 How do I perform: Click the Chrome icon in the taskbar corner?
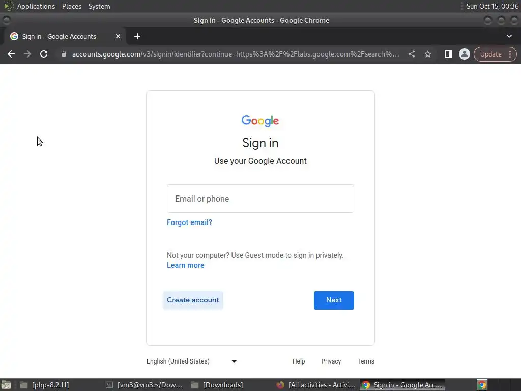click(x=482, y=385)
